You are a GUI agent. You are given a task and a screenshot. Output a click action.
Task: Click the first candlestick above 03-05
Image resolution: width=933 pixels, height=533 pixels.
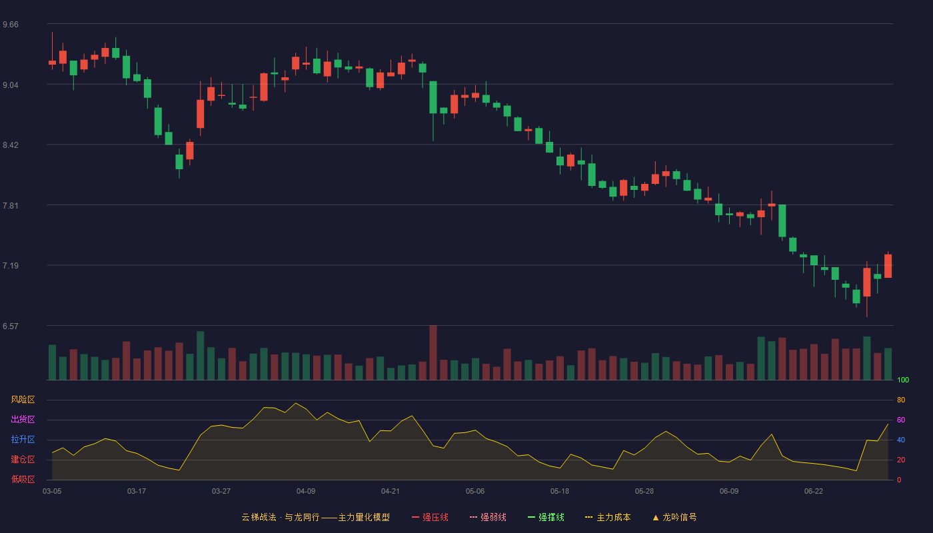(x=52, y=62)
